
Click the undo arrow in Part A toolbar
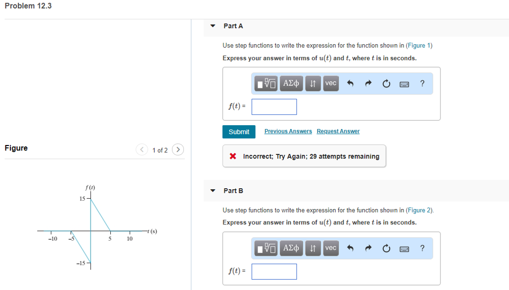point(350,83)
